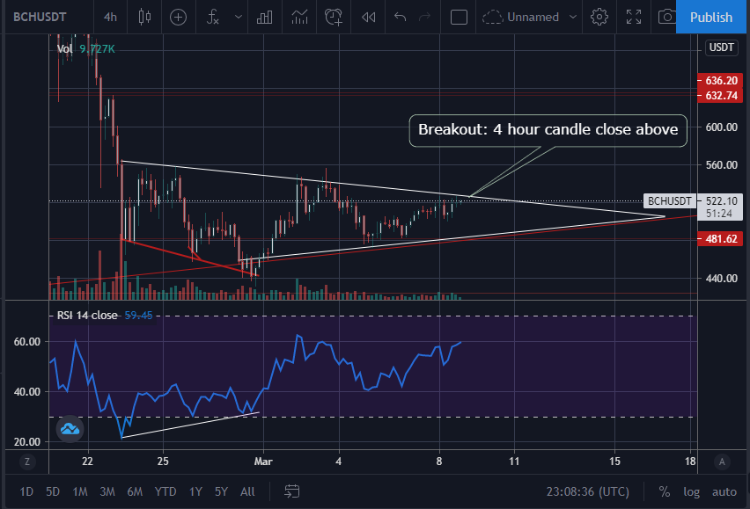Enter fullscreen mode

click(x=634, y=18)
